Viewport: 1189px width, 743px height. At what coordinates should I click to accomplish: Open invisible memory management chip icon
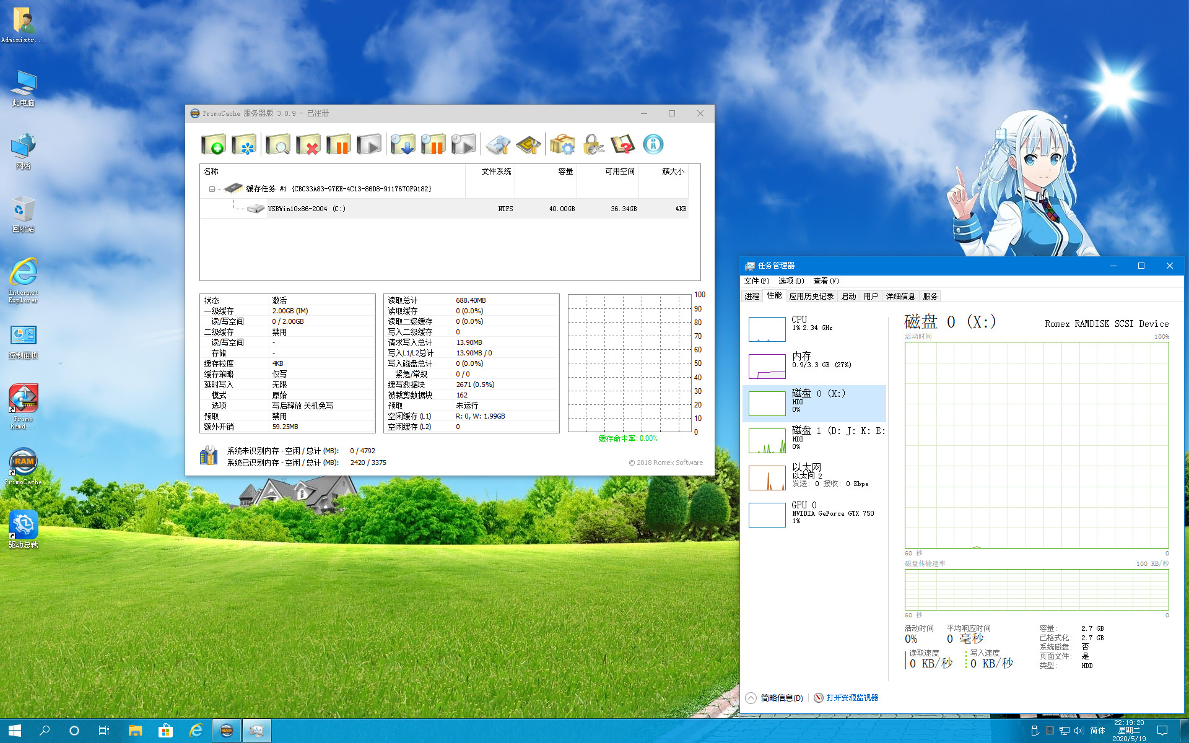[528, 144]
